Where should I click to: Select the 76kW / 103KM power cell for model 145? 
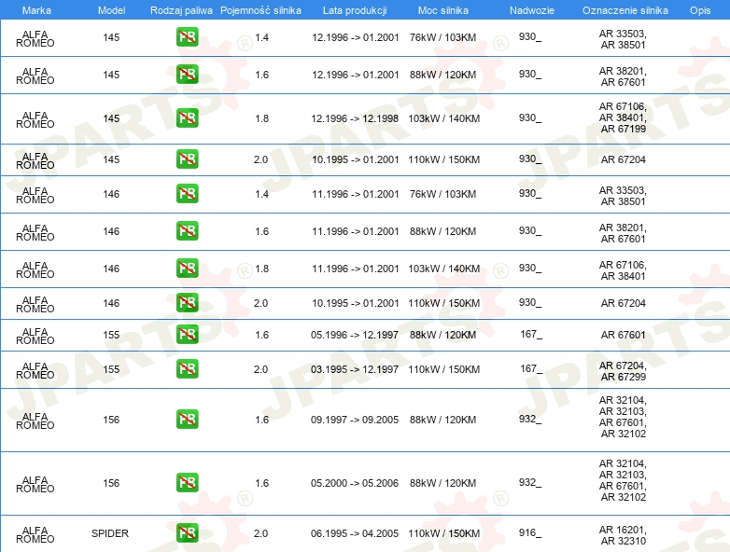click(442, 37)
